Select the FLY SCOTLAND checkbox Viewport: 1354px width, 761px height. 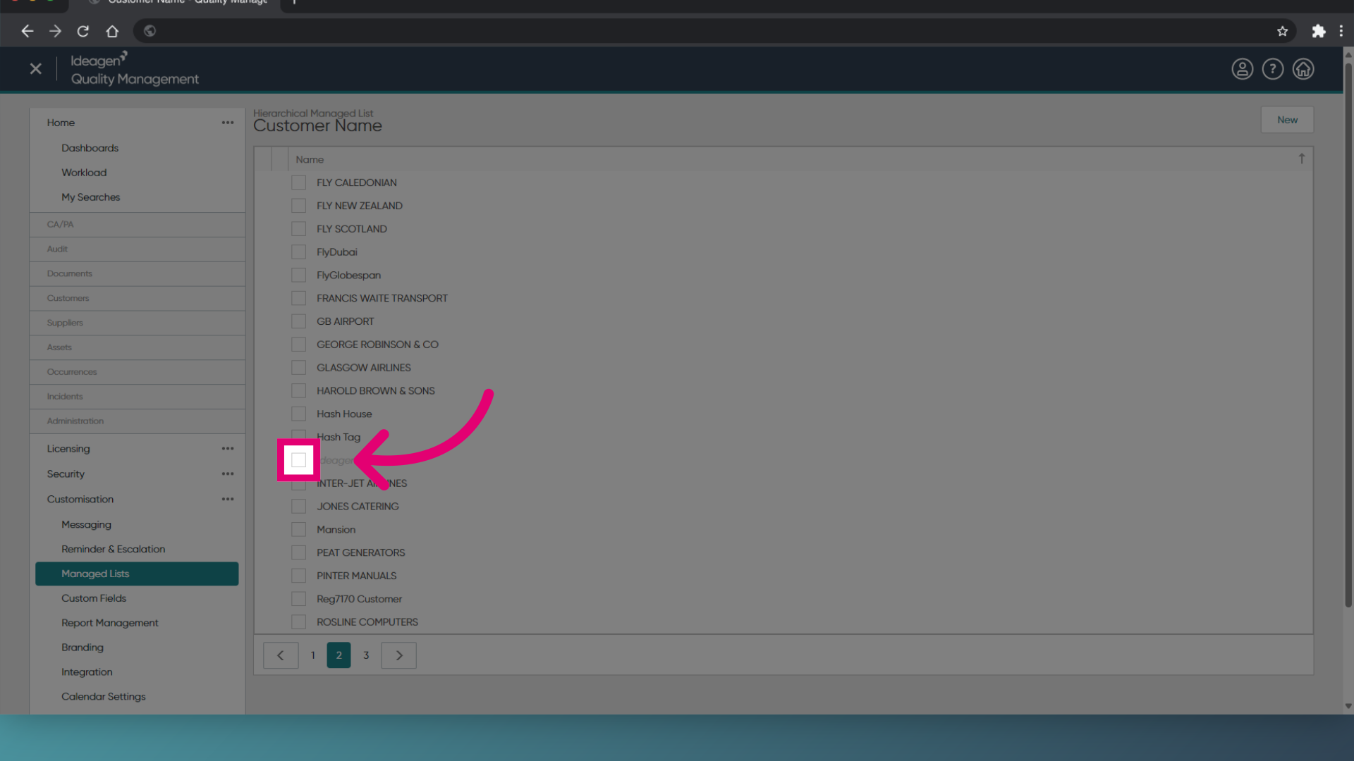pyautogui.click(x=298, y=229)
